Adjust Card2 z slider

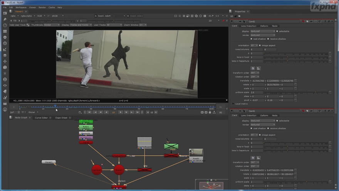(x=296, y=53)
